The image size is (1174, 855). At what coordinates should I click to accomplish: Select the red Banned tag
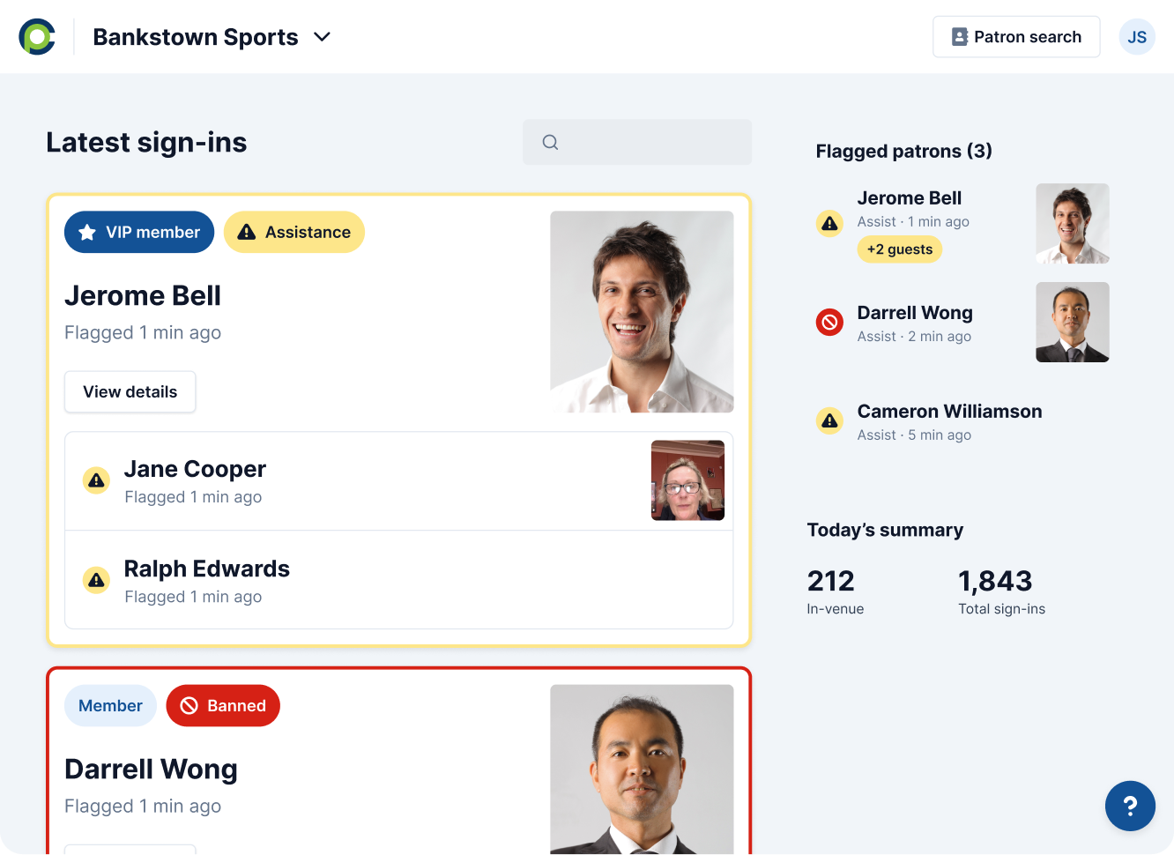223,706
